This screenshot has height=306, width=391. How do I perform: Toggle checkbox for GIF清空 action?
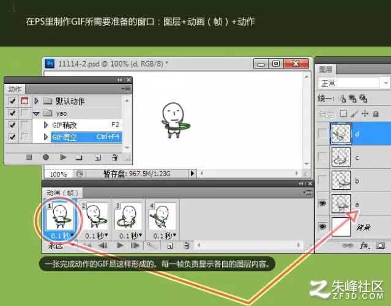click(x=12, y=136)
